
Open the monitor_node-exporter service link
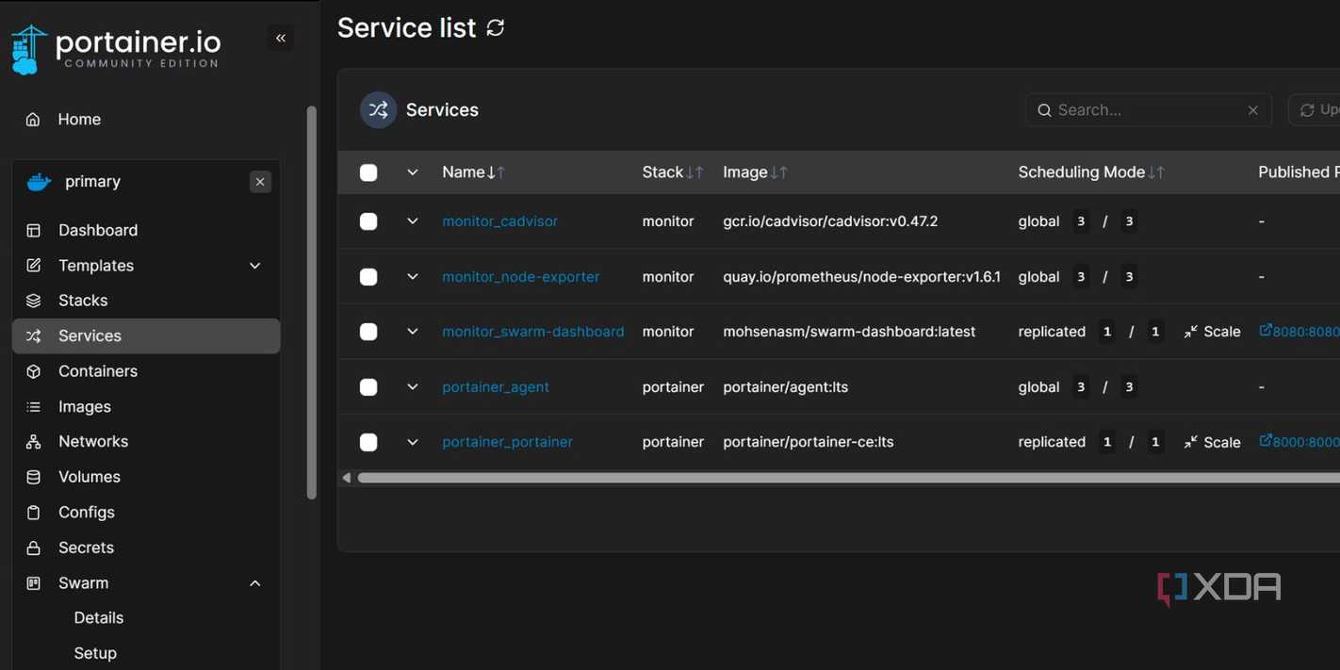click(x=521, y=277)
